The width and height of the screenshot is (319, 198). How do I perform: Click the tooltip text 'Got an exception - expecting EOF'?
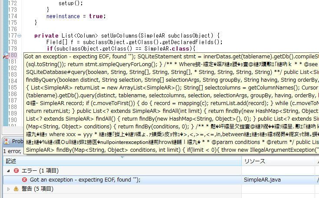point(70,57)
